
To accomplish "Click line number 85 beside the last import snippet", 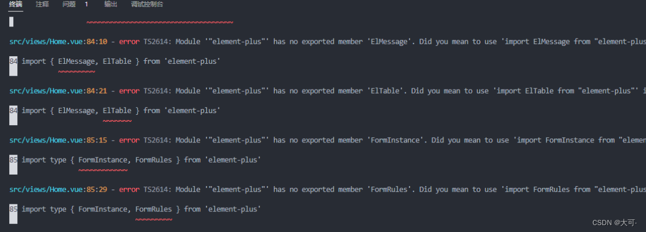I will 13,210.
